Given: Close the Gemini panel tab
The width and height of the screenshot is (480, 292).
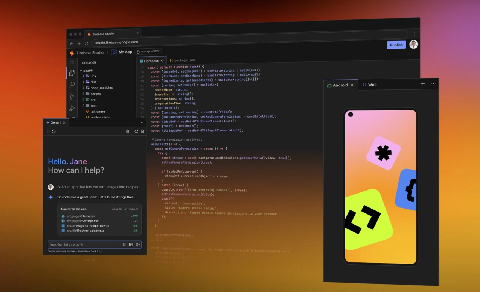Looking at the screenshot, I should [64, 122].
